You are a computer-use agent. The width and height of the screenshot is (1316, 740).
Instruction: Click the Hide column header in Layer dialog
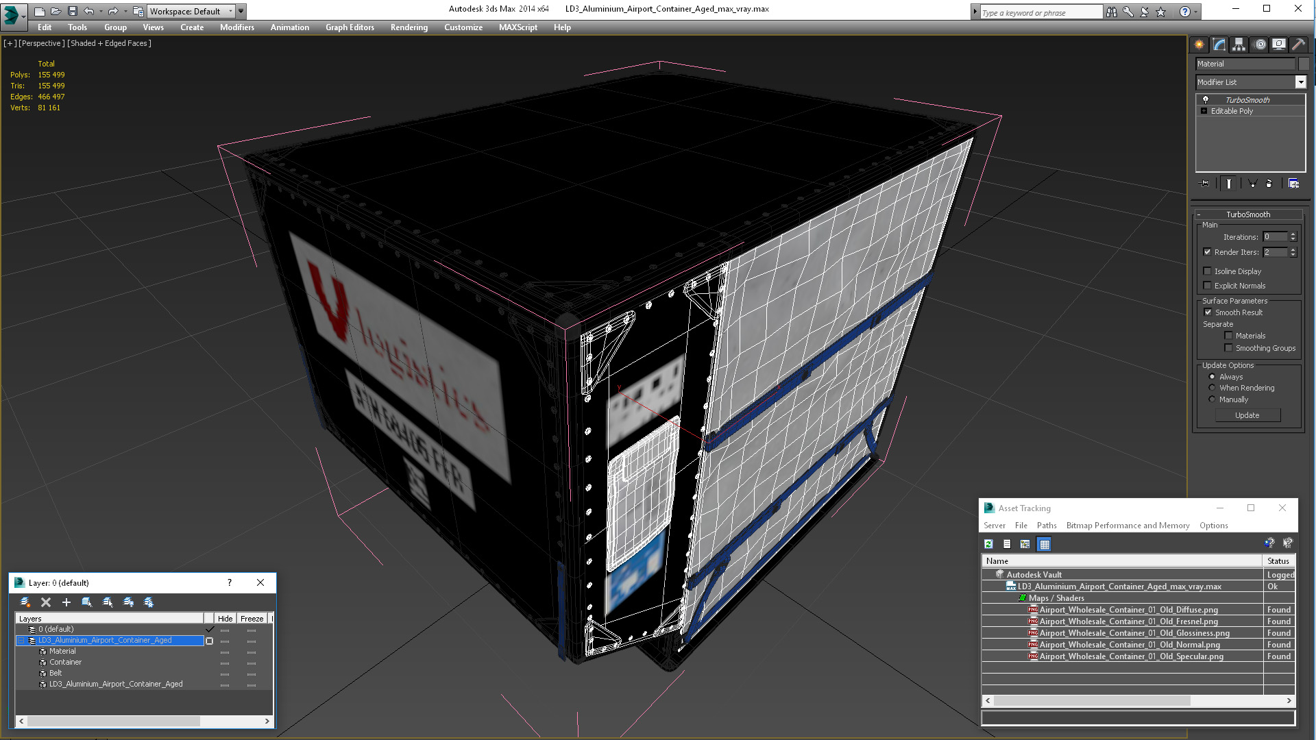(x=225, y=619)
